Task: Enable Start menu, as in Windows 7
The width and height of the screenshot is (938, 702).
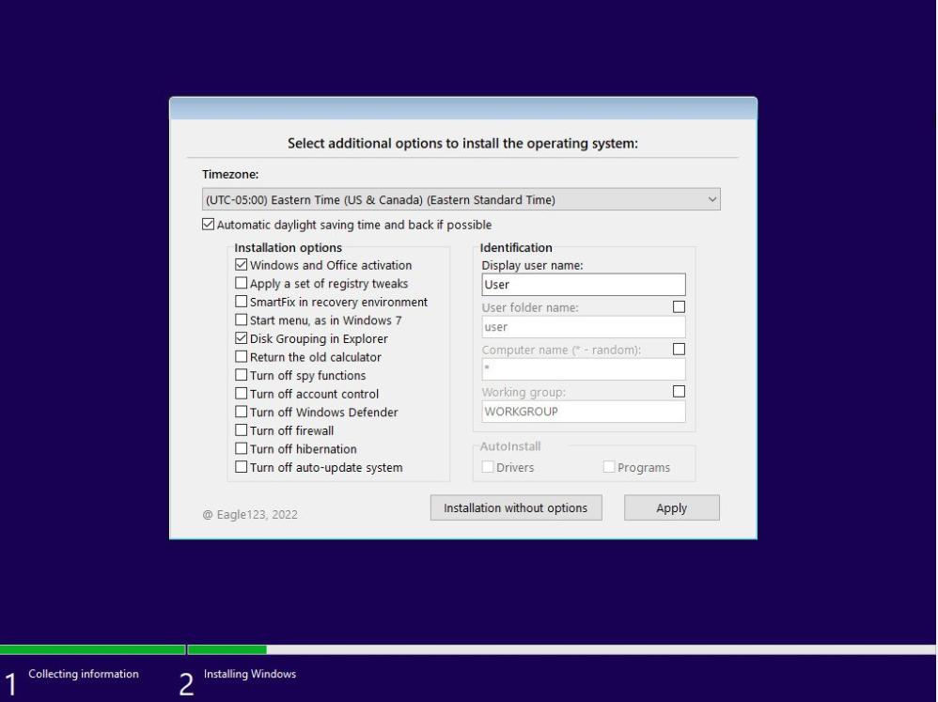Action: pos(242,320)
